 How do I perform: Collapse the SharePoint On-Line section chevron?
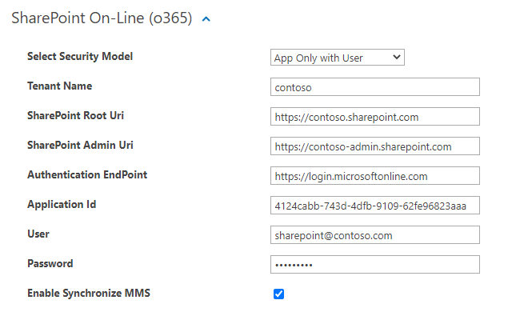(206, 19)
